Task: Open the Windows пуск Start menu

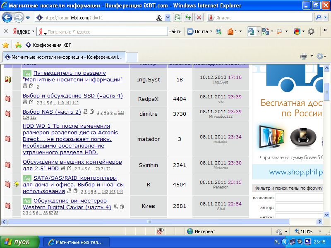Action: pos(19,242)
